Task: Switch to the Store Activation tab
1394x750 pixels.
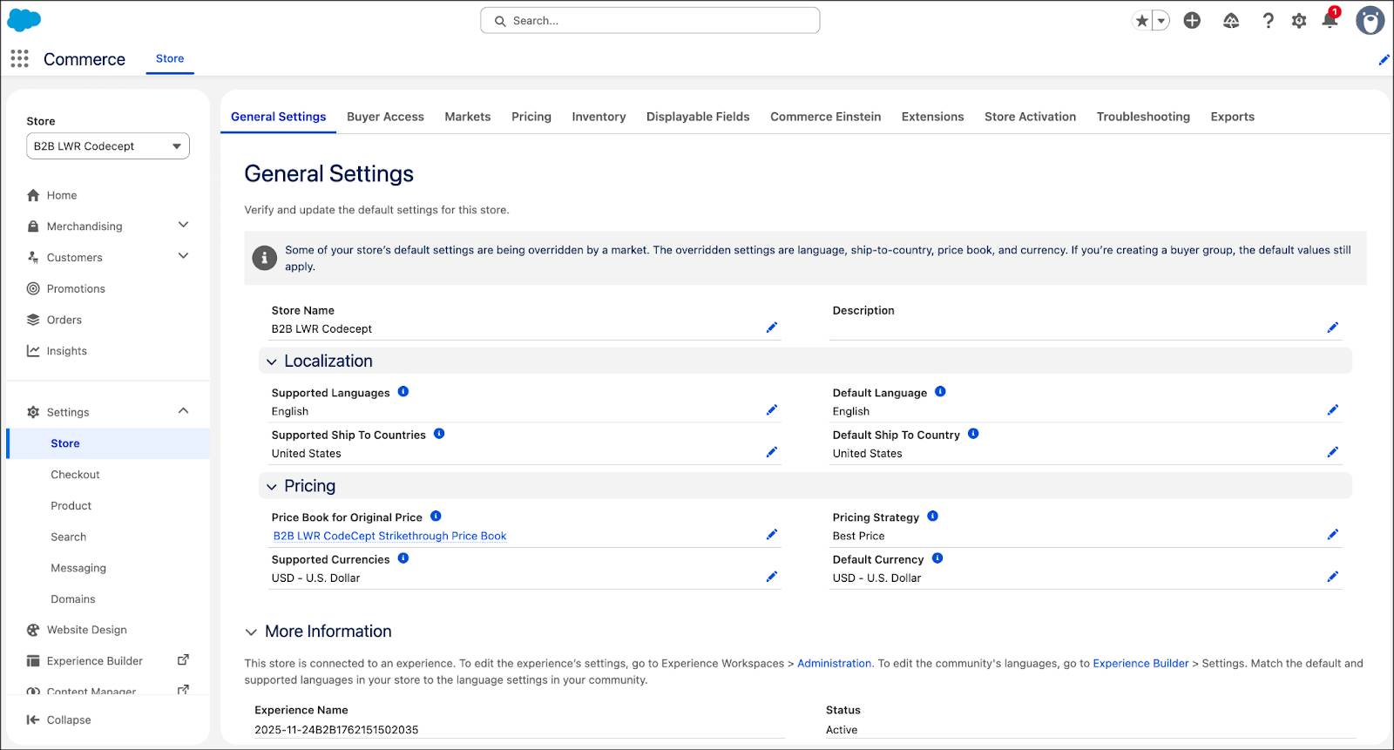Action: click(1030, 117)
